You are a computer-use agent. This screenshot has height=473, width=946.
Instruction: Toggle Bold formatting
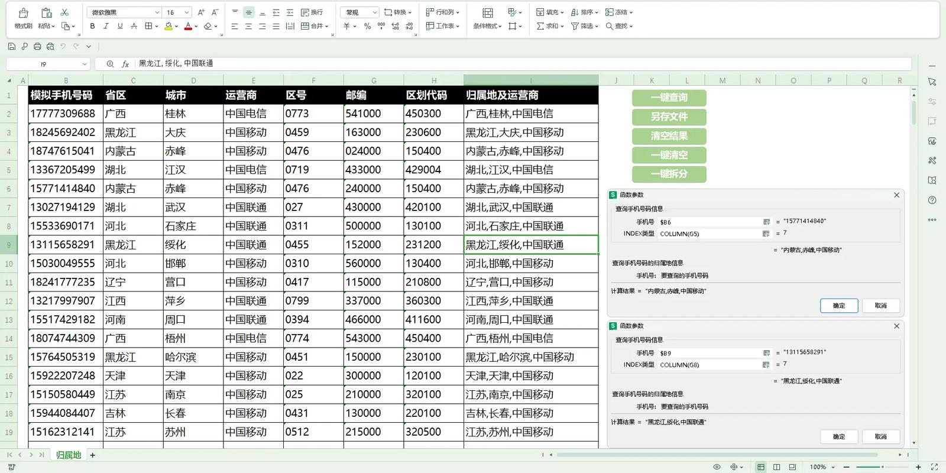pyautogui.click(x=92, y=26)
